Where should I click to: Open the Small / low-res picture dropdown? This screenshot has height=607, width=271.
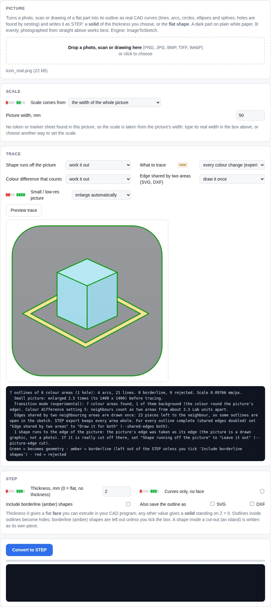point(101,195)
